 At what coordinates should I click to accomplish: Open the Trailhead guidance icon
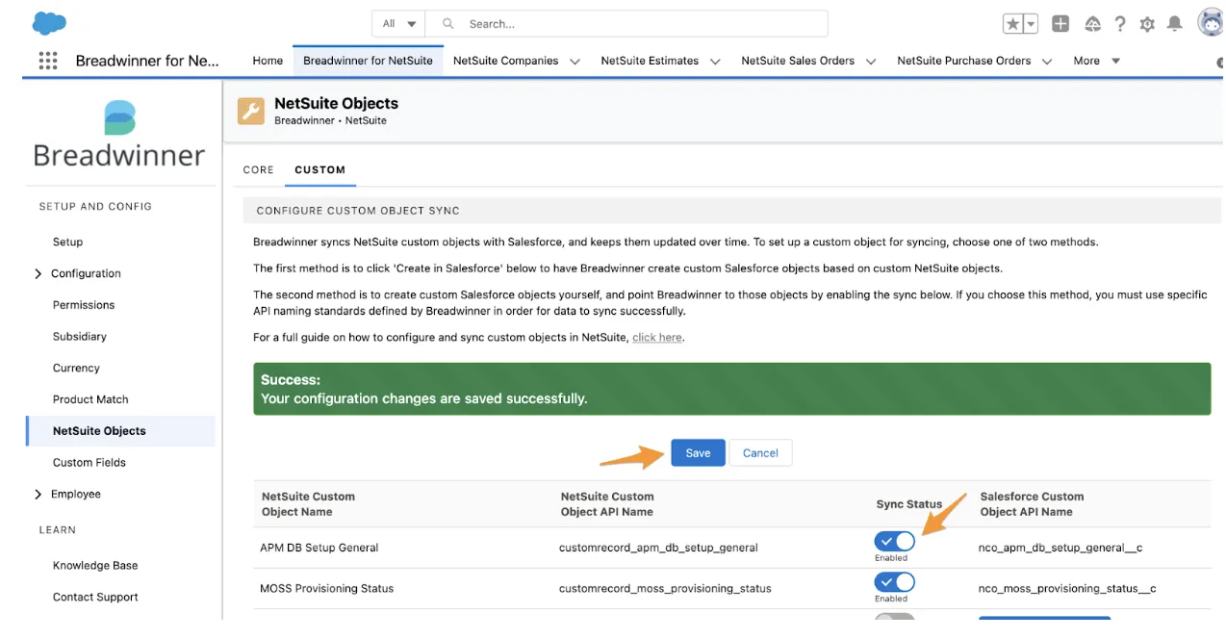[x=1092, y=24]
